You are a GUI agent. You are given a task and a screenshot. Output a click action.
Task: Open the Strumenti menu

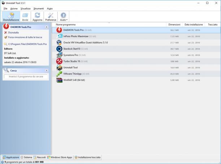[39, 9]
